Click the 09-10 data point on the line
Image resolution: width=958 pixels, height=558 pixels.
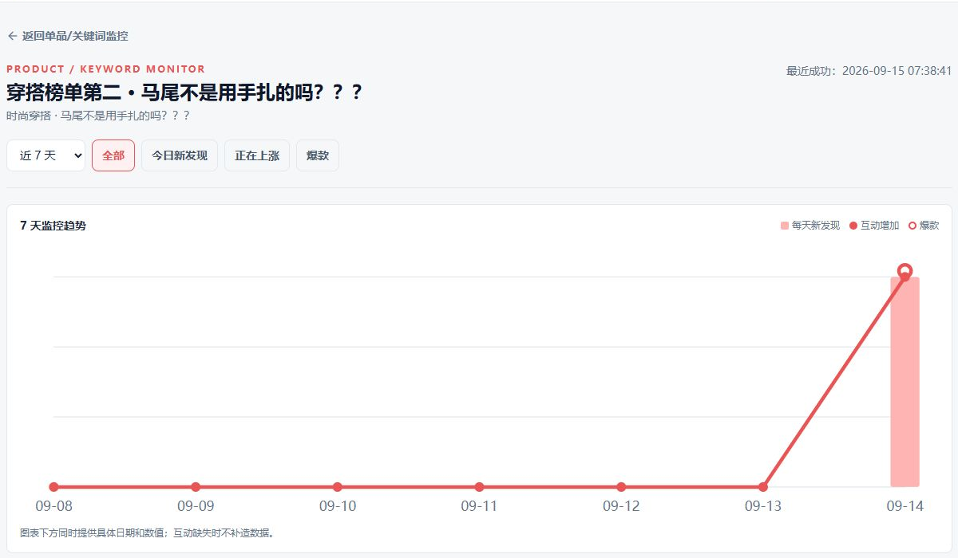pos(338,487)
